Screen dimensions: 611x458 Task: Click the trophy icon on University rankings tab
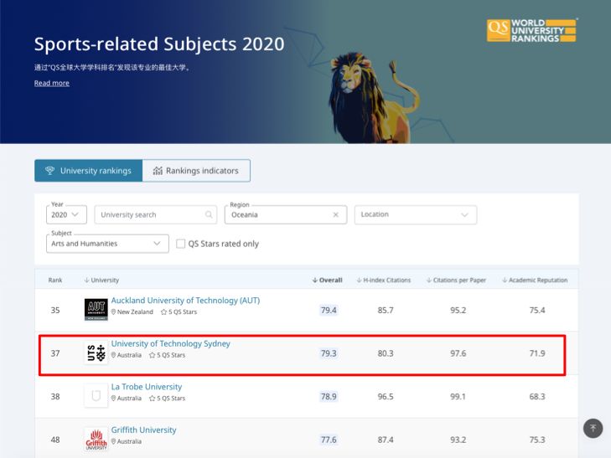pyautogui.click(x=50, y=171)
